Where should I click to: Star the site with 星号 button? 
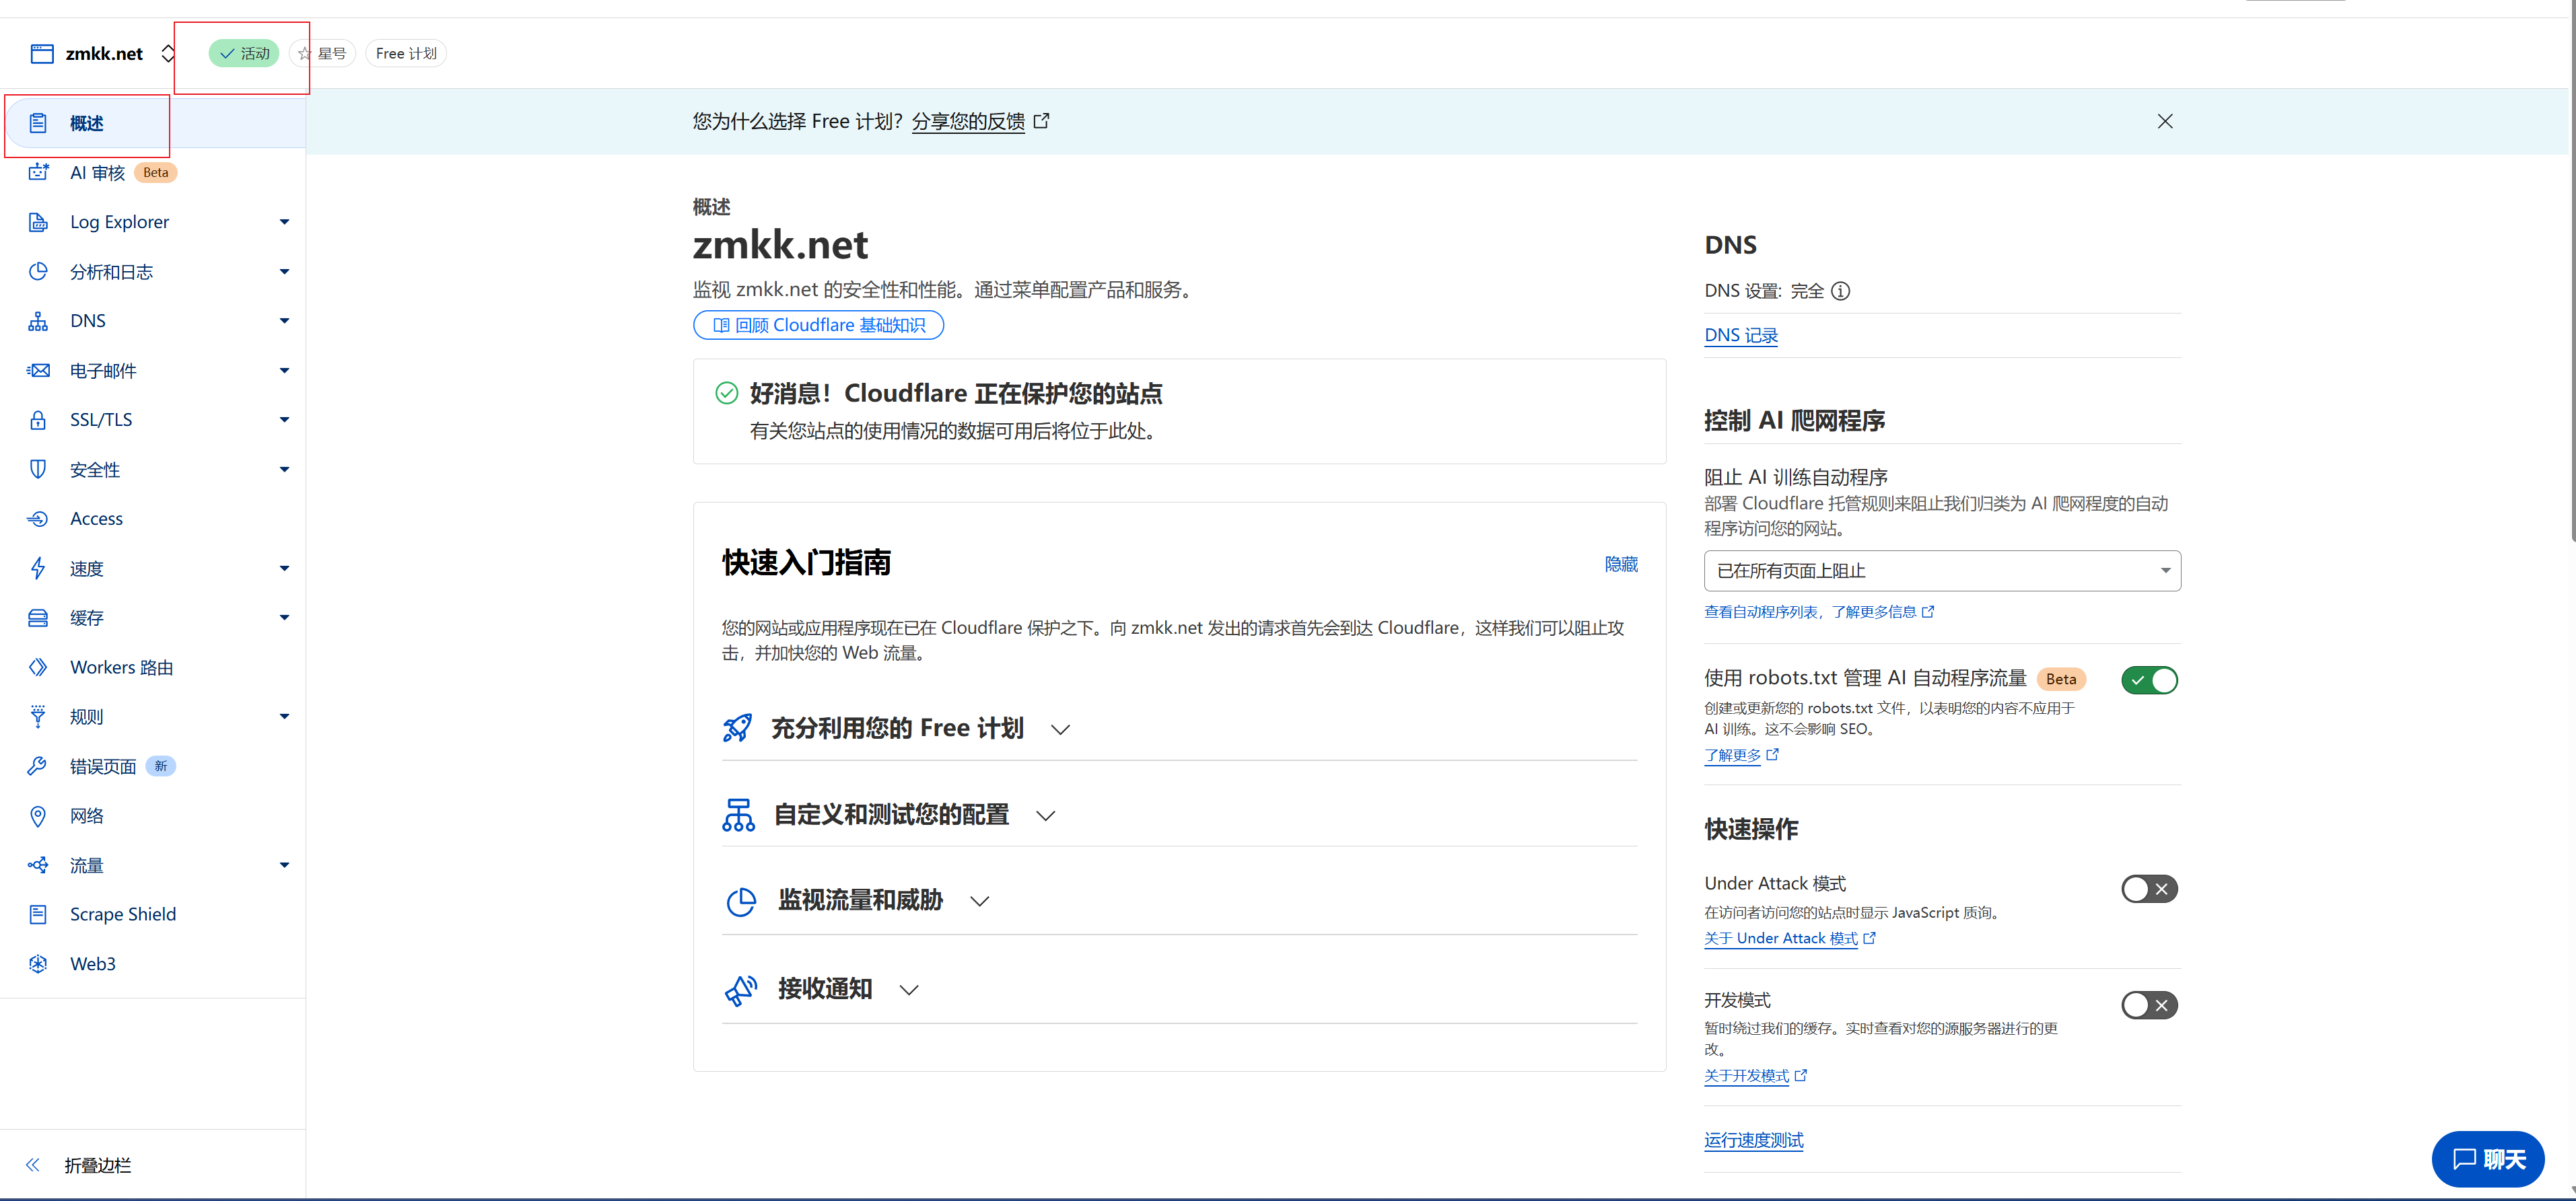[x=322, y=53]
